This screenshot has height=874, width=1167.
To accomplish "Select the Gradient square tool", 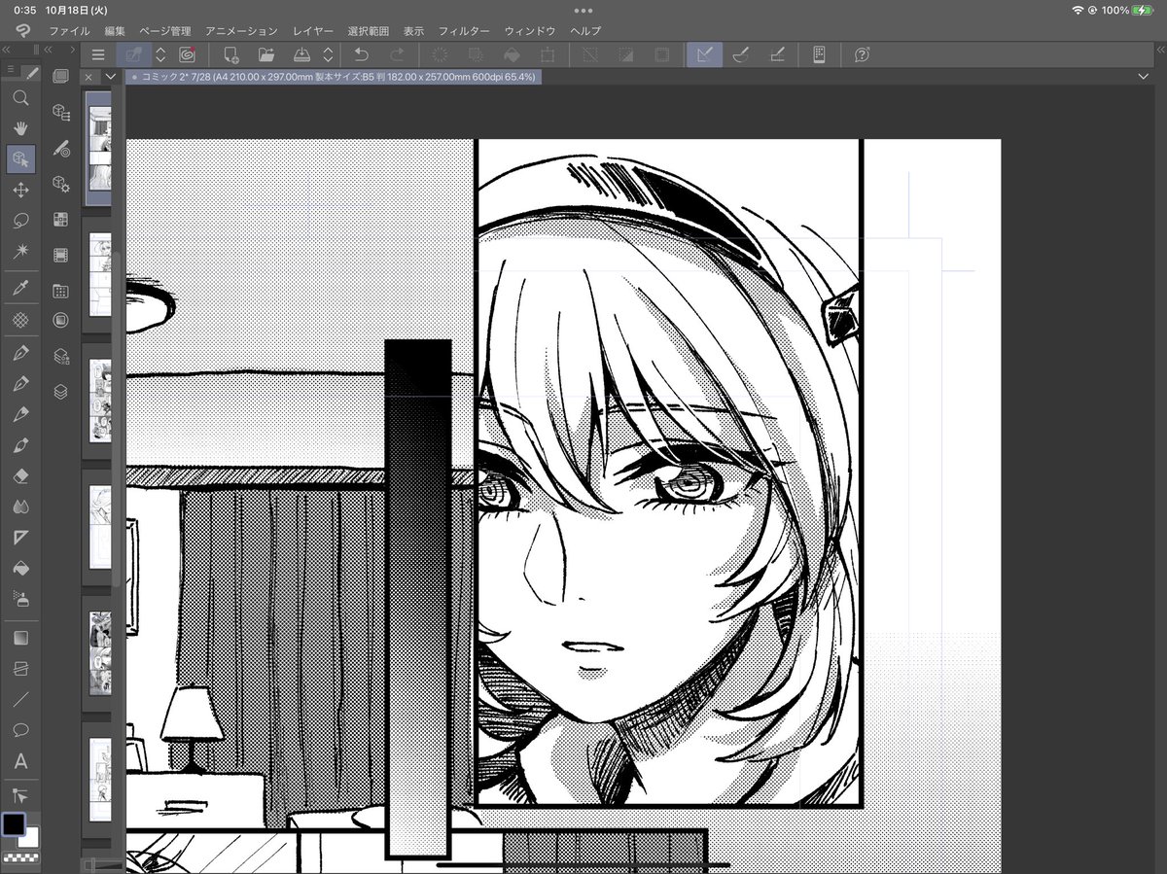I will [20, 638].
